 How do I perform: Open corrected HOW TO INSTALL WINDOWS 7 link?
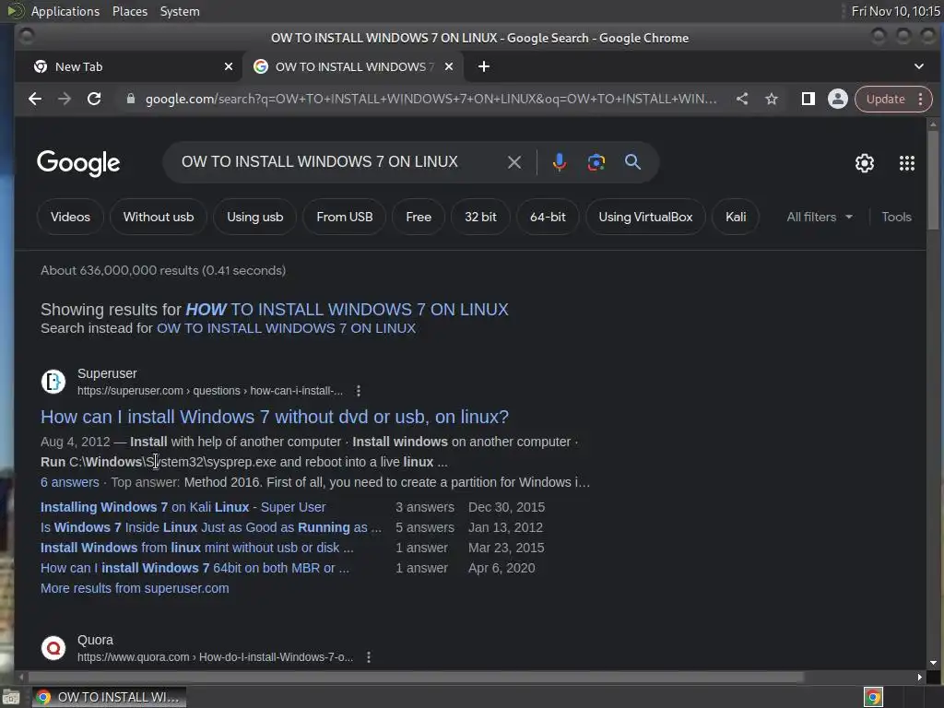347,310
